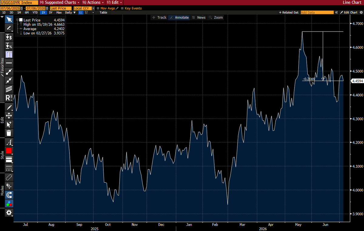Toggle the Last Price legend series box
Screen dimensions: 364x231
21,20
